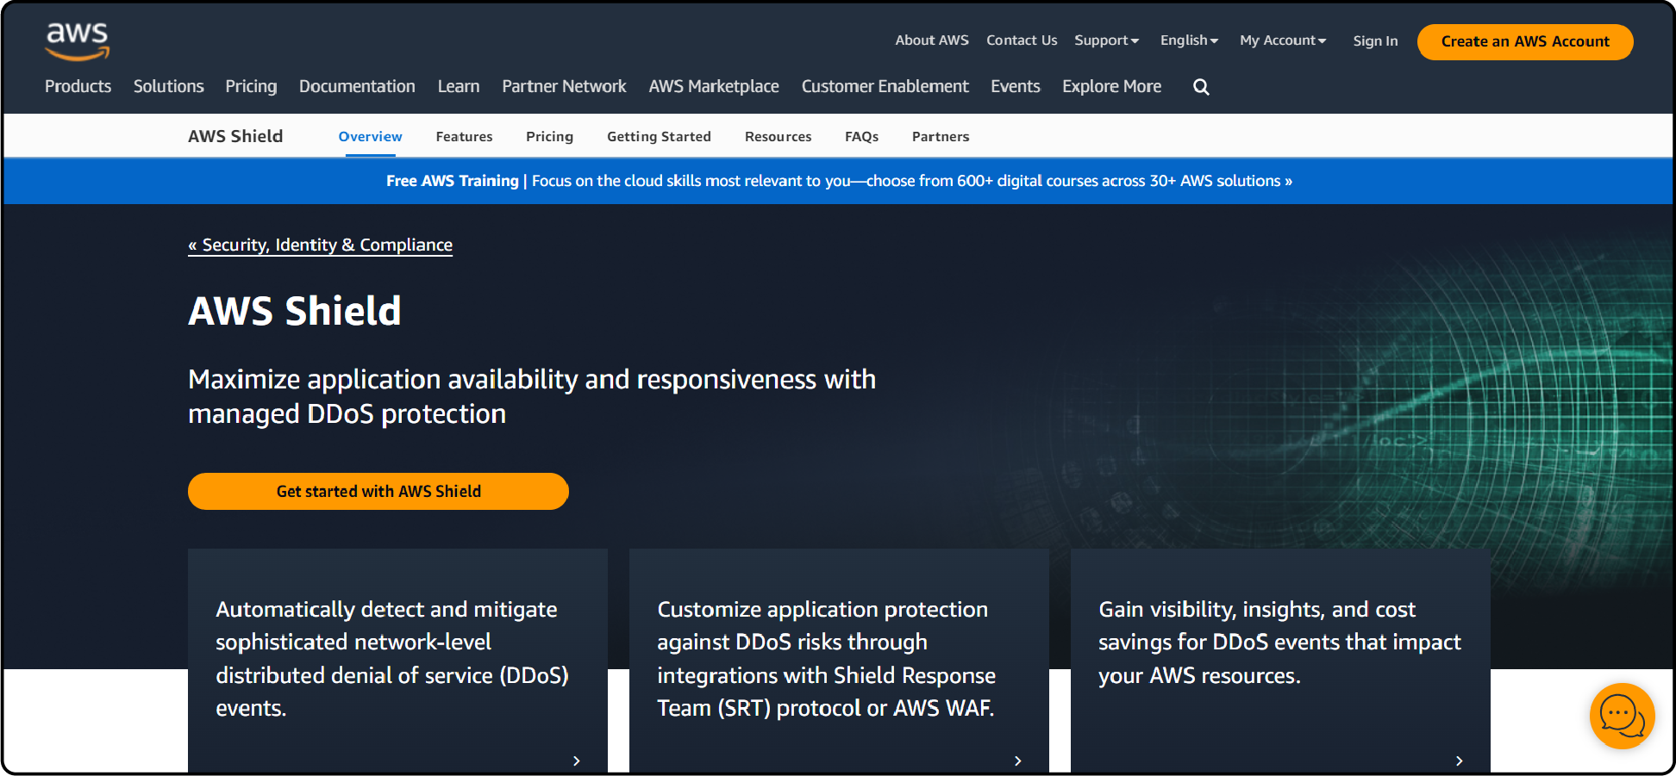Click arrow on Customize application protection card
The height and width of the screenshot is (776, 1676).
pos(1018,760)
